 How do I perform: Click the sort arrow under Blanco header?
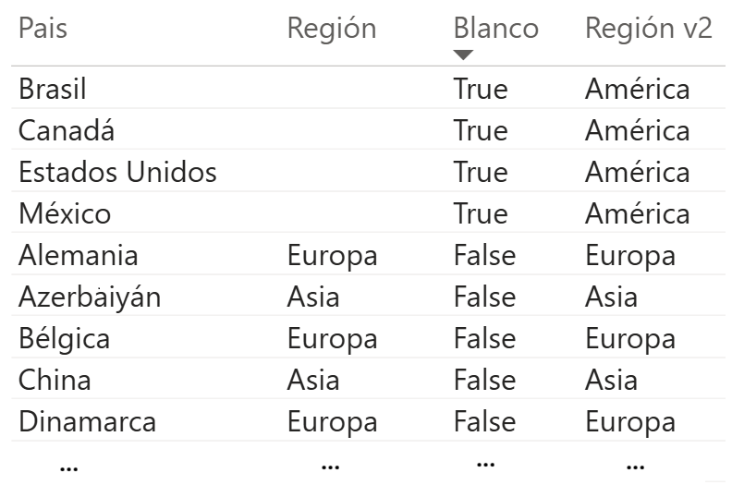pos(463,55)
